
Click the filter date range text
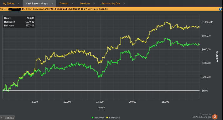pos(60,9)
